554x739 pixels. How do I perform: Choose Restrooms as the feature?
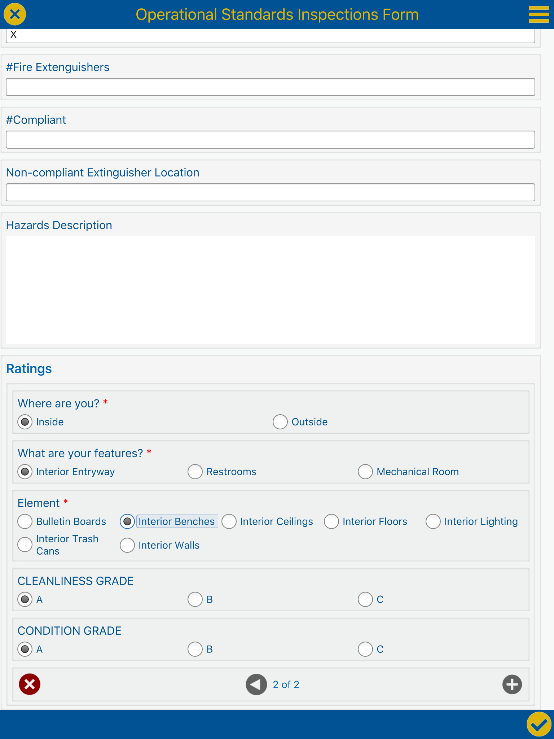[195, 472]
